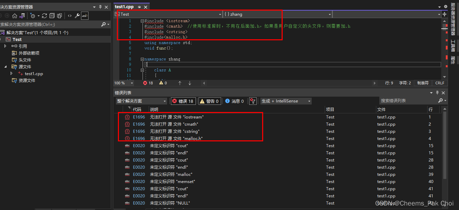This screenshot has height=210, width=459.
Task: Toggle the 错误 18 errors filter button
Action: coord(183,101)
